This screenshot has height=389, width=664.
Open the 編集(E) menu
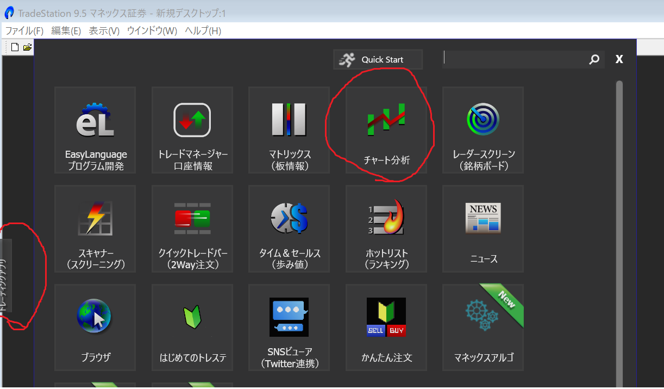click(66, 31)
